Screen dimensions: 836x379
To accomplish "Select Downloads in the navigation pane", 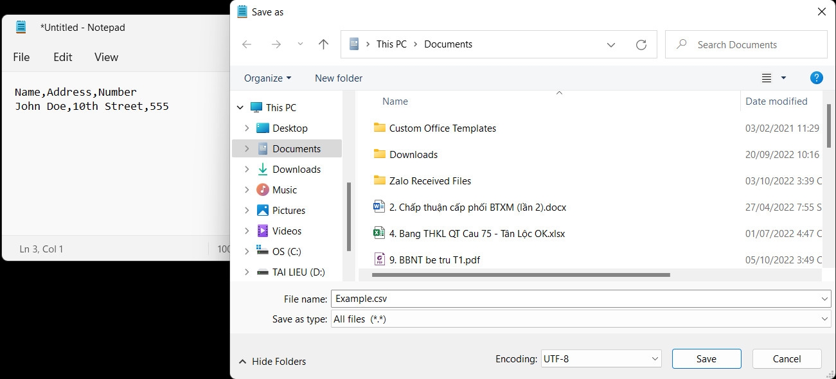I will pos(296,169).
